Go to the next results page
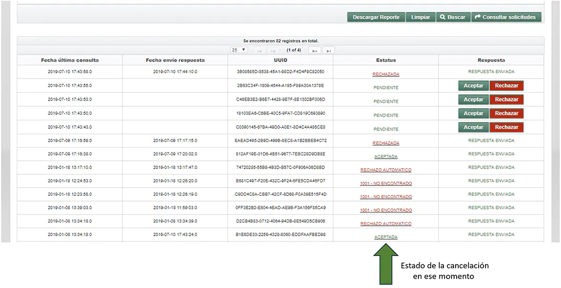 314,51
